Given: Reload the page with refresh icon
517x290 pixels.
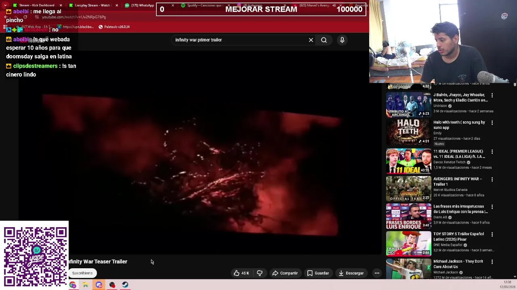Looking at the screenshot, I should (25, 17).
